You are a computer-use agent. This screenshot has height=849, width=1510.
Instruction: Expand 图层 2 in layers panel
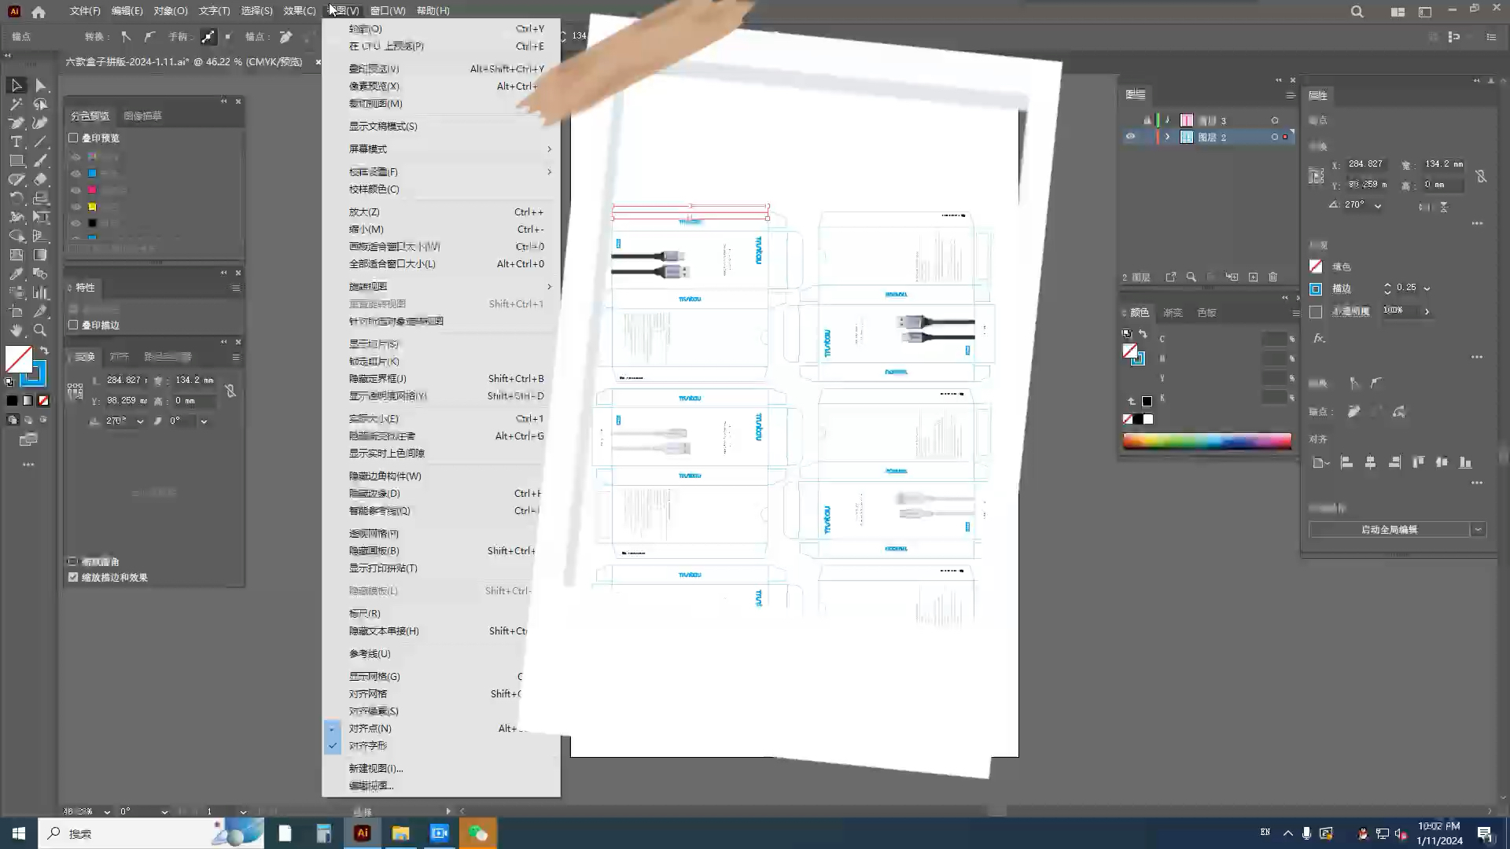point(1167,137)
